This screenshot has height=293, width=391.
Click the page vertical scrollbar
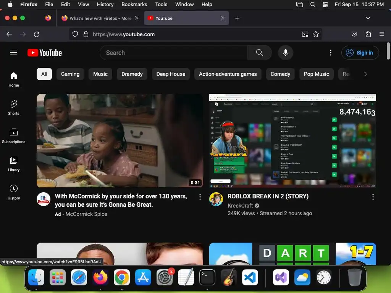pyautogui.click(x=388, y=51)
